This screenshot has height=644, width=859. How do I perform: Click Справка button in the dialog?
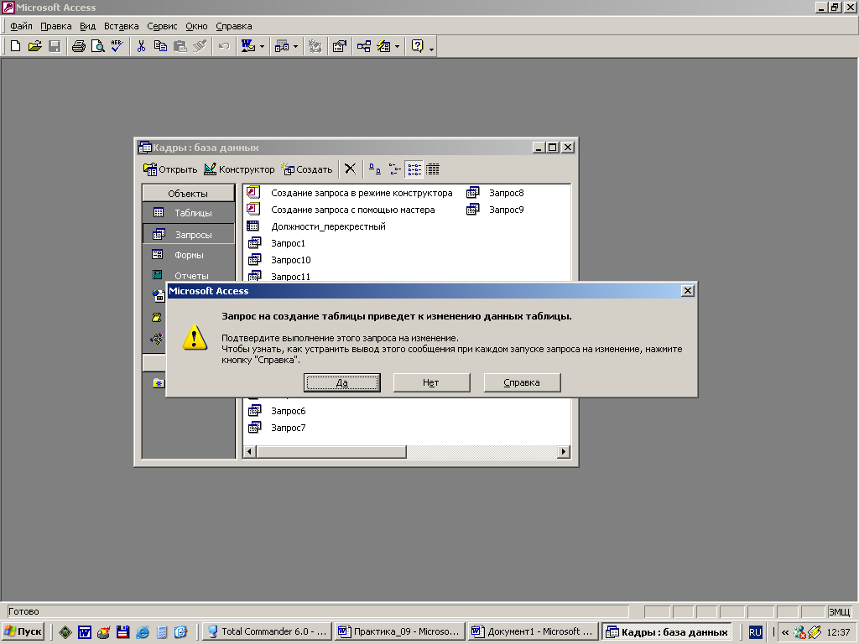pos(522,382)
